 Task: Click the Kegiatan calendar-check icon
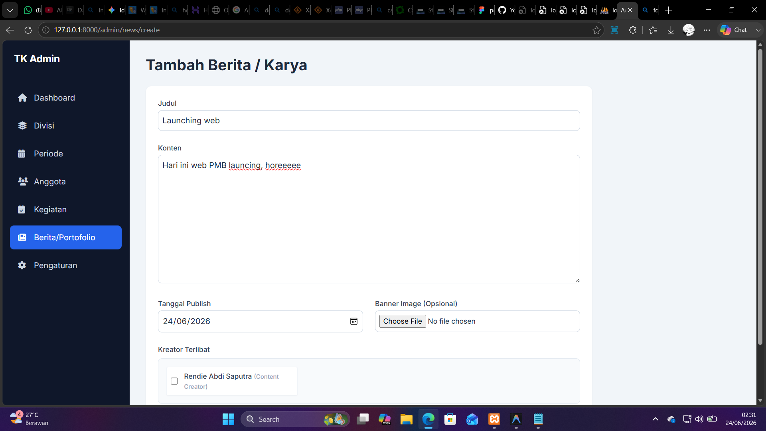[x=22, y=210]
